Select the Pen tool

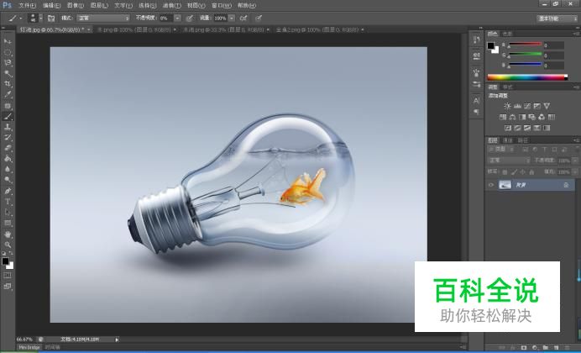tap(8, 192)
